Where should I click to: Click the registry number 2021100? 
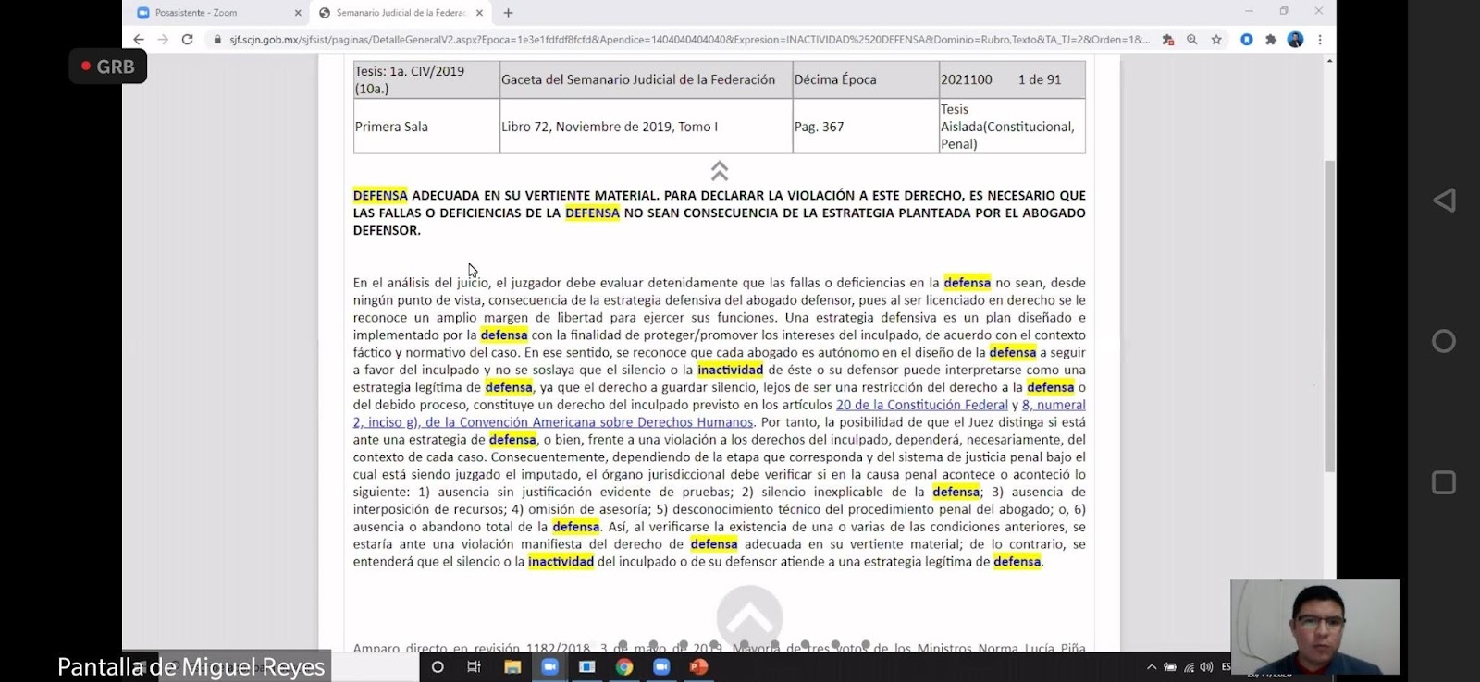pyautogui.click(x=967, y=79)
